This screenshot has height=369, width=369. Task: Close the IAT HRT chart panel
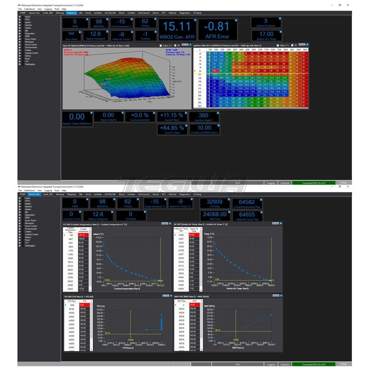[x=281, y=223]
